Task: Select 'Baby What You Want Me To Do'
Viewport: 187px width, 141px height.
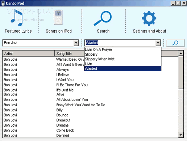Action: coord(90,105)
